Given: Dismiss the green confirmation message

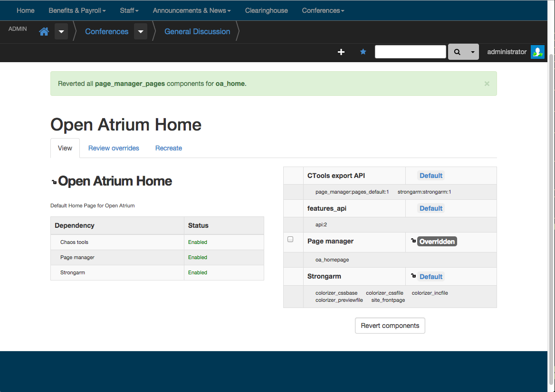Looking at the screenshot, I should [x=487, y=84].
